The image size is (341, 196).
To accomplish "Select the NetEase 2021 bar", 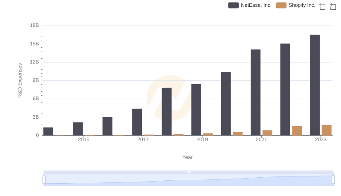I will pos(255,92).
